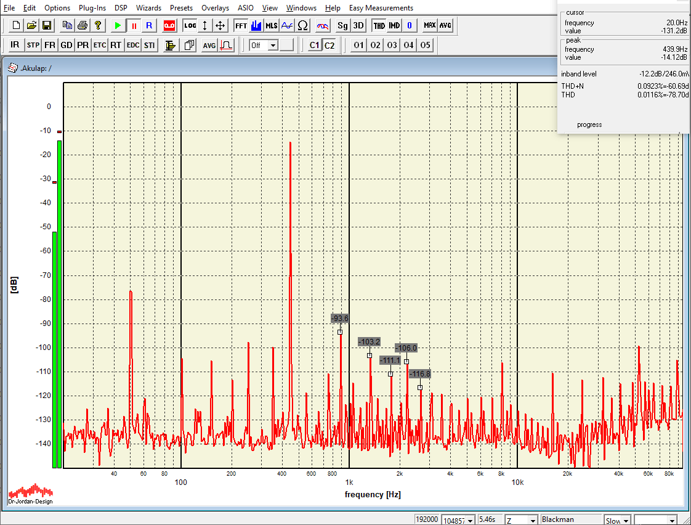This screenshot has height=525, width=691.
Task: Select overlay slot 04
Action: pos(408,45)
